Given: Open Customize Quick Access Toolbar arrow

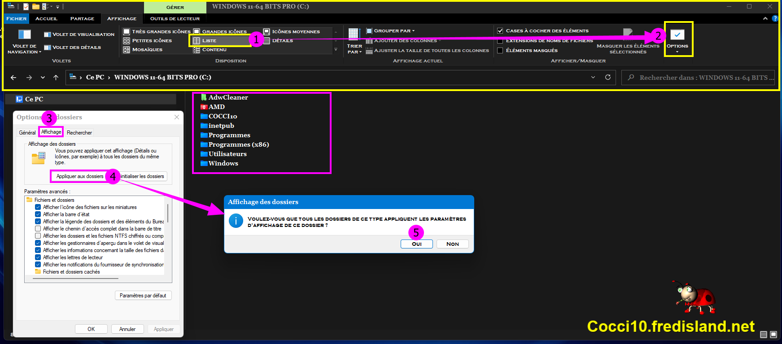Looking at the screenshot, I should (x=57, y=7).
